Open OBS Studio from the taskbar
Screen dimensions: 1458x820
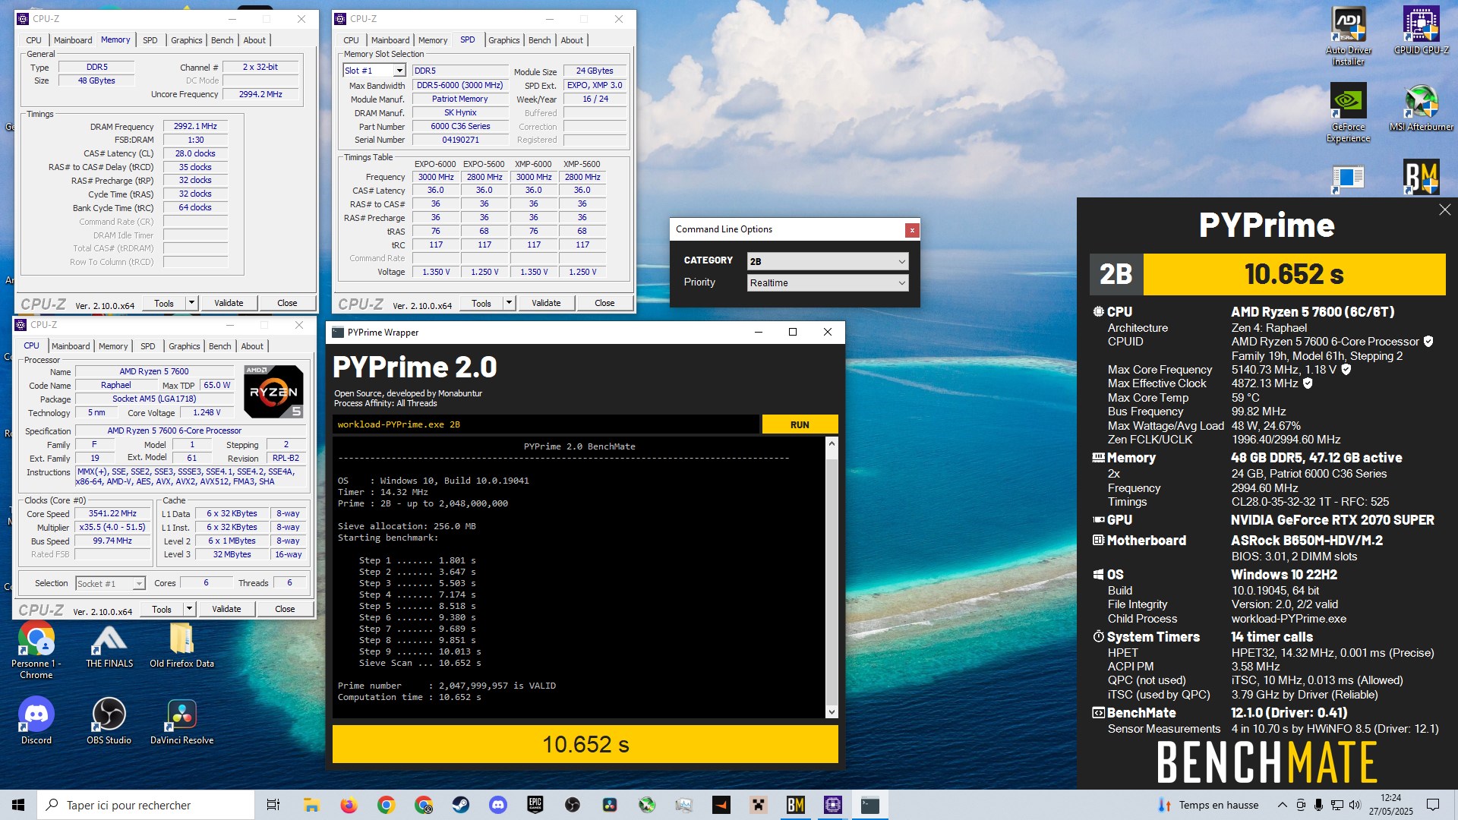pos(573,805)
